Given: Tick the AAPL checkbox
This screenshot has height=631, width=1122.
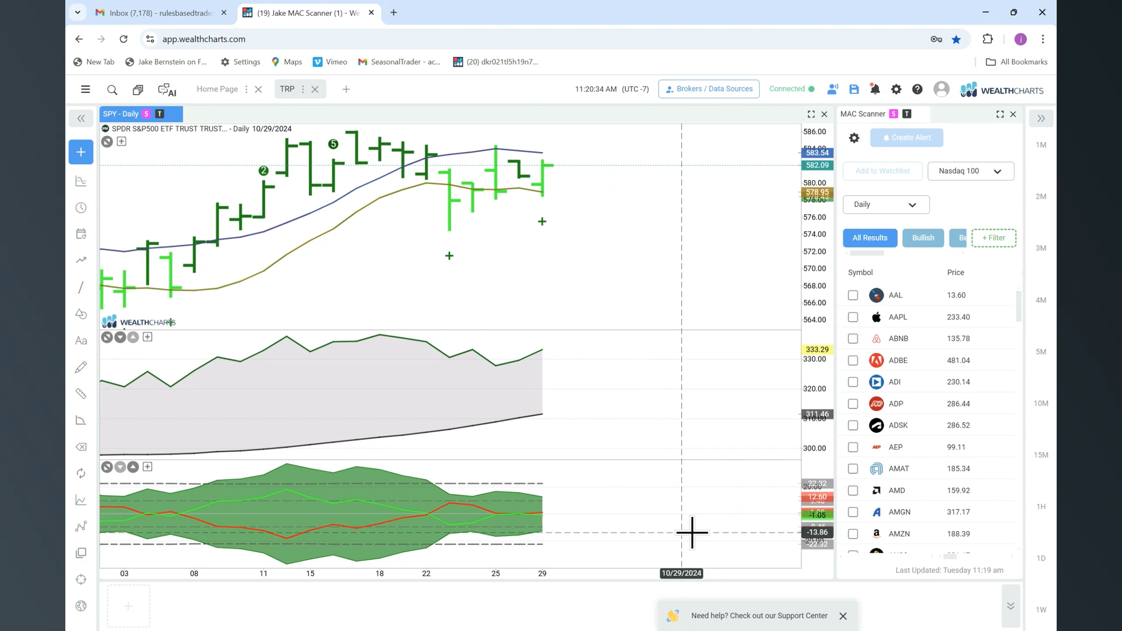Looking at the screenshot, I should click(853, 317).
